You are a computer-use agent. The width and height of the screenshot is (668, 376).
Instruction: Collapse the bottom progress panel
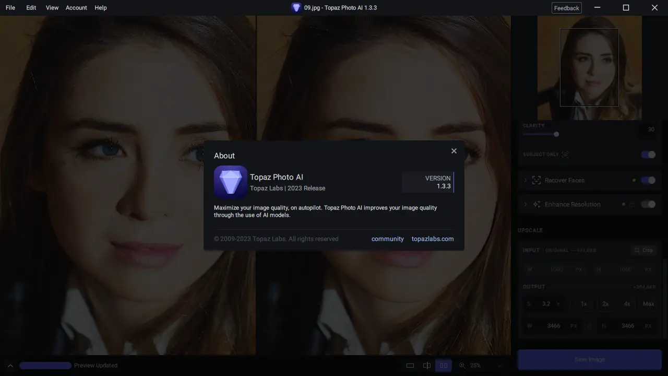(x=9, y=365)
